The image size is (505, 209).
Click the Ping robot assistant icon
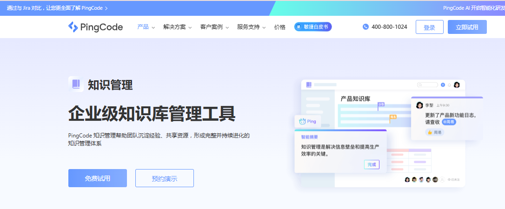pyautogui.click(x=302, y=122)
